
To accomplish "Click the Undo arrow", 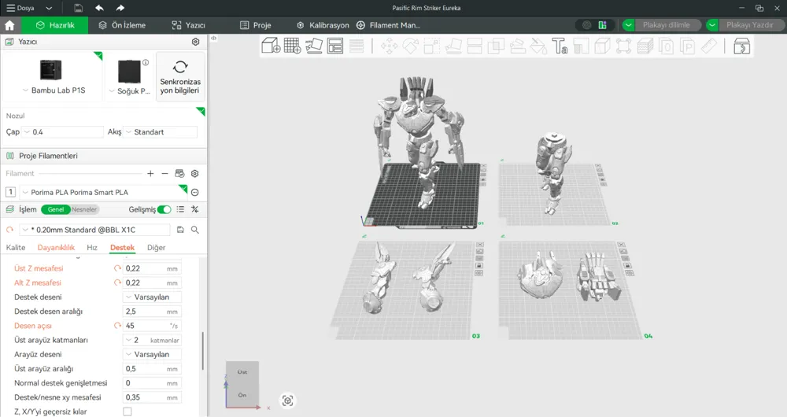I will tap(99, 8).
